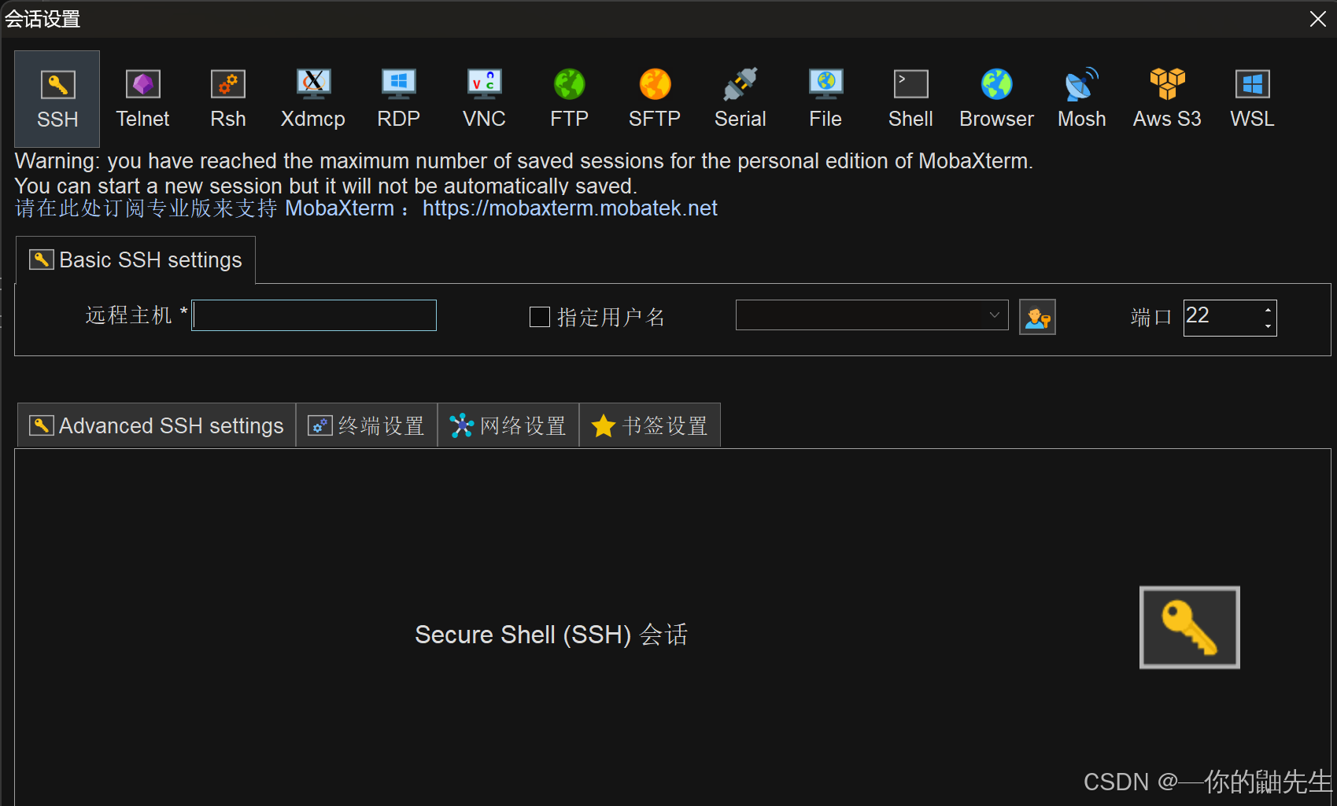Select the Shell session type
The height and width of the screenshot is (806, 1337).
(910, 99)
